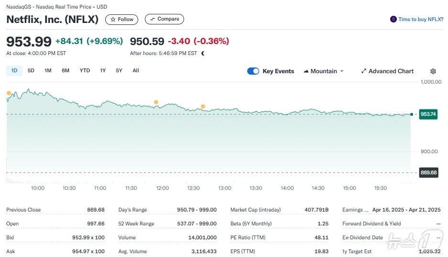Screen dimensions: 448x257
Task: Click the after-hours moon icon
Action: coord(203,54)
